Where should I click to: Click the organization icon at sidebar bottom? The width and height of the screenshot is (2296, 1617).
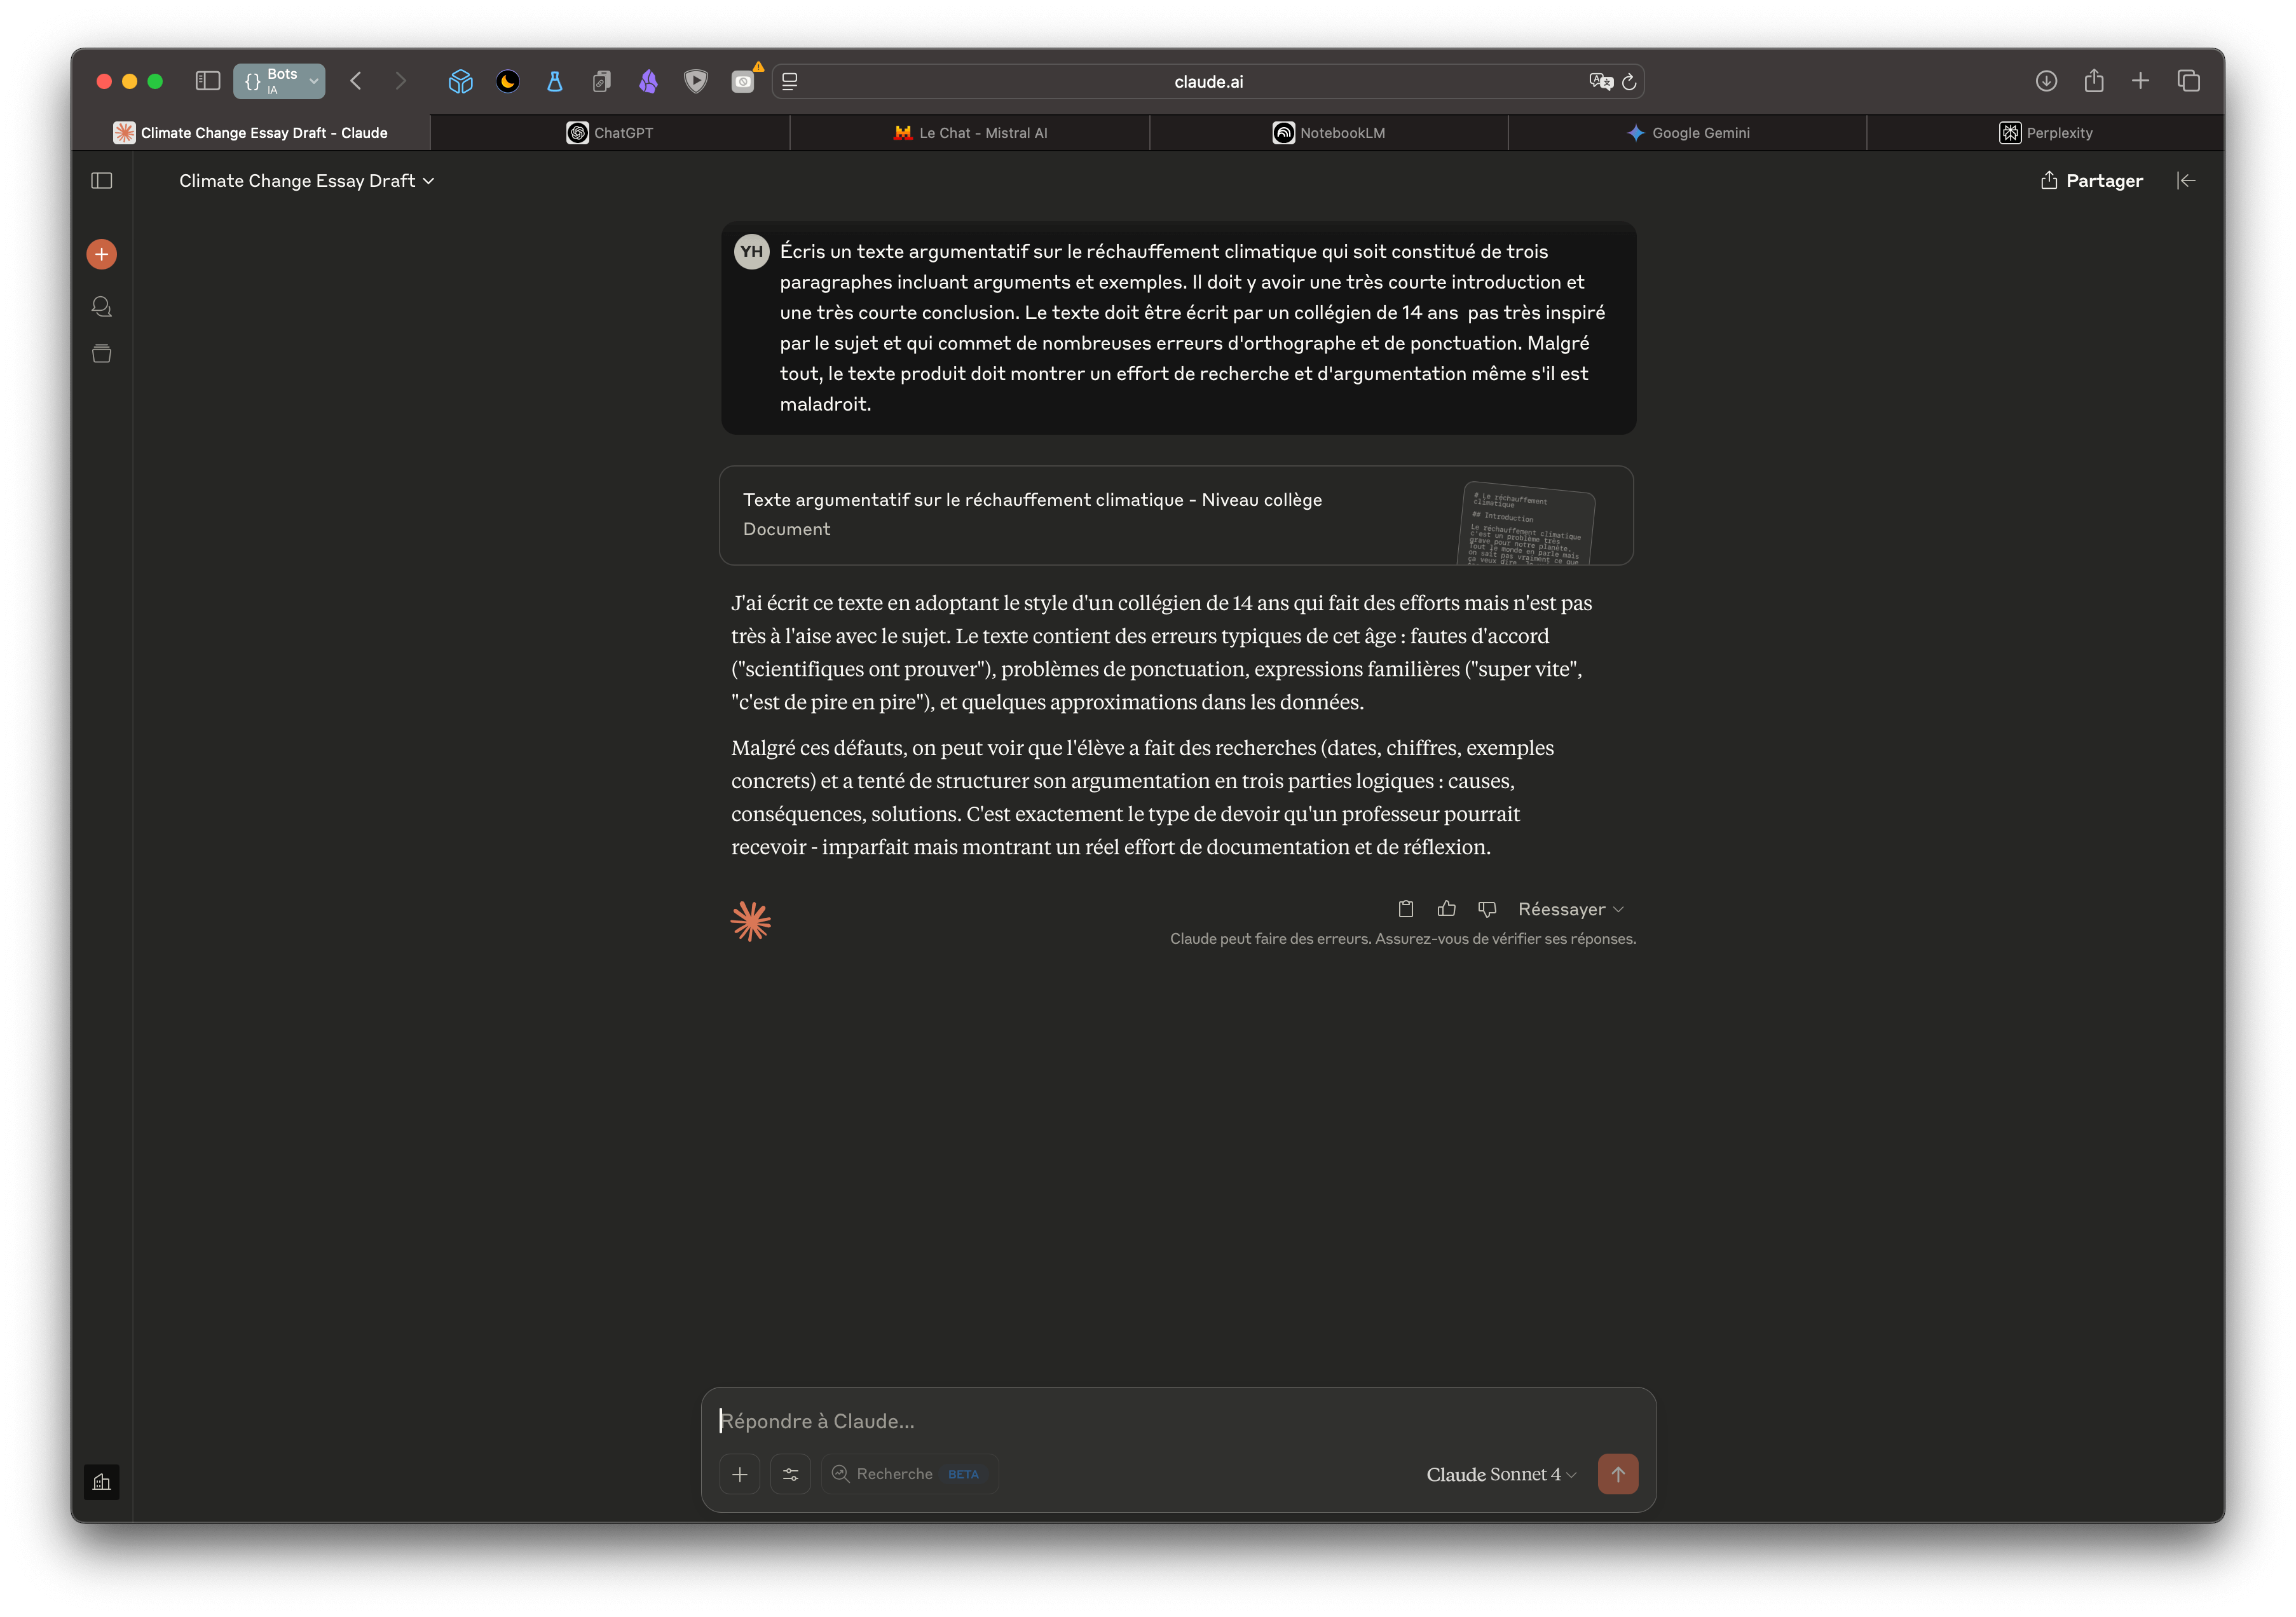(102, 1482)
